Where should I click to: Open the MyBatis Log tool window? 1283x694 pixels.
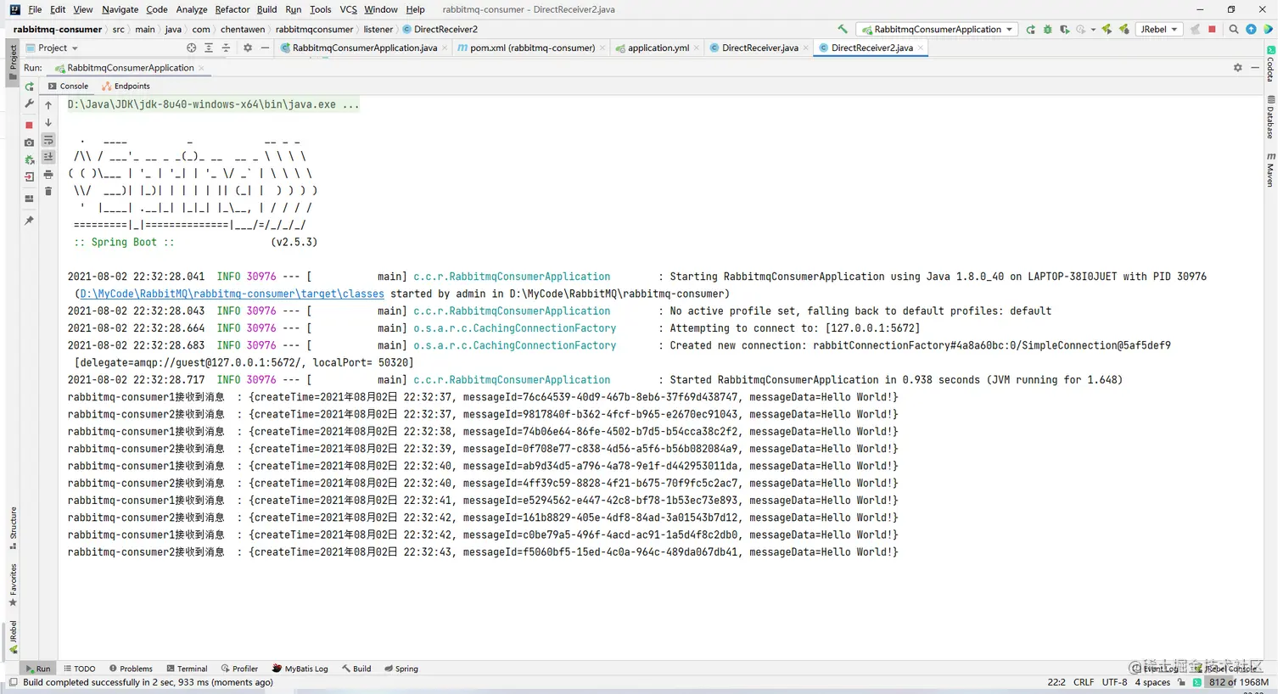(x=300, y=669)
